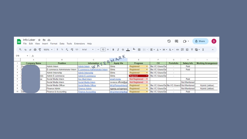Open the Extensions menu
247x139 pixels.
80,44
